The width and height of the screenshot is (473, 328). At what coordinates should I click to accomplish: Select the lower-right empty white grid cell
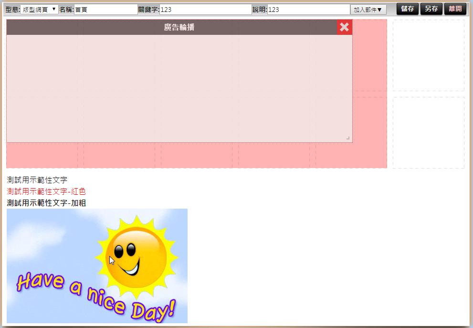pyautogui.click(x=428, y=133)
